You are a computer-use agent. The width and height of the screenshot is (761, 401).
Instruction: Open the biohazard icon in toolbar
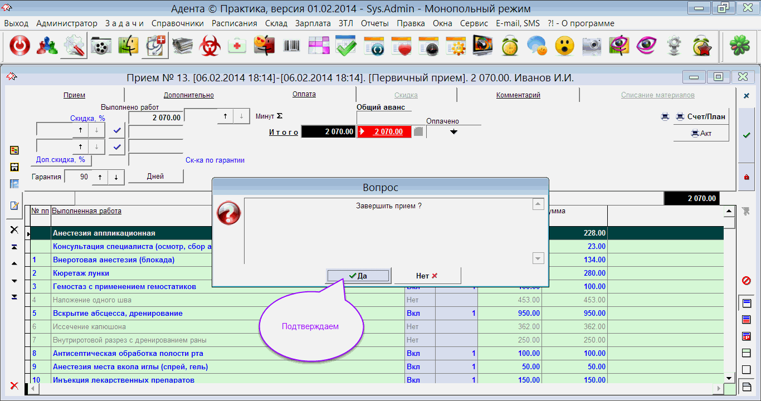click(210, 46)
